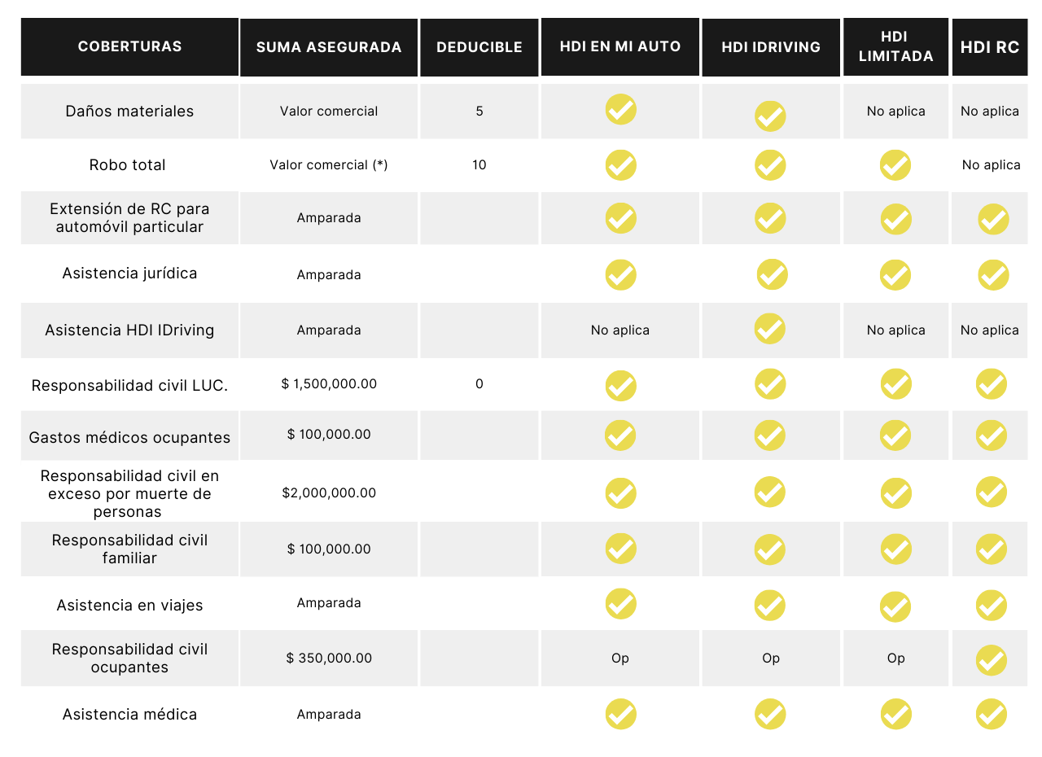Select the Responsabilidad civil ocupantes checkmark in HDI RC
The width and height of the screenshot is (1042, 757).
click(992, 660)
